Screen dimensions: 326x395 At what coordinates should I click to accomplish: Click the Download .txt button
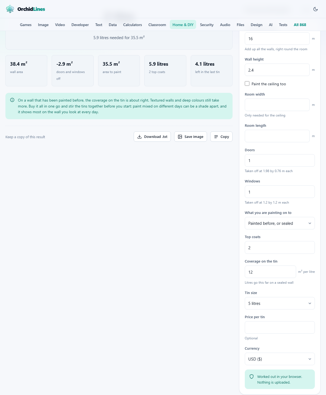tap(152, 137)
